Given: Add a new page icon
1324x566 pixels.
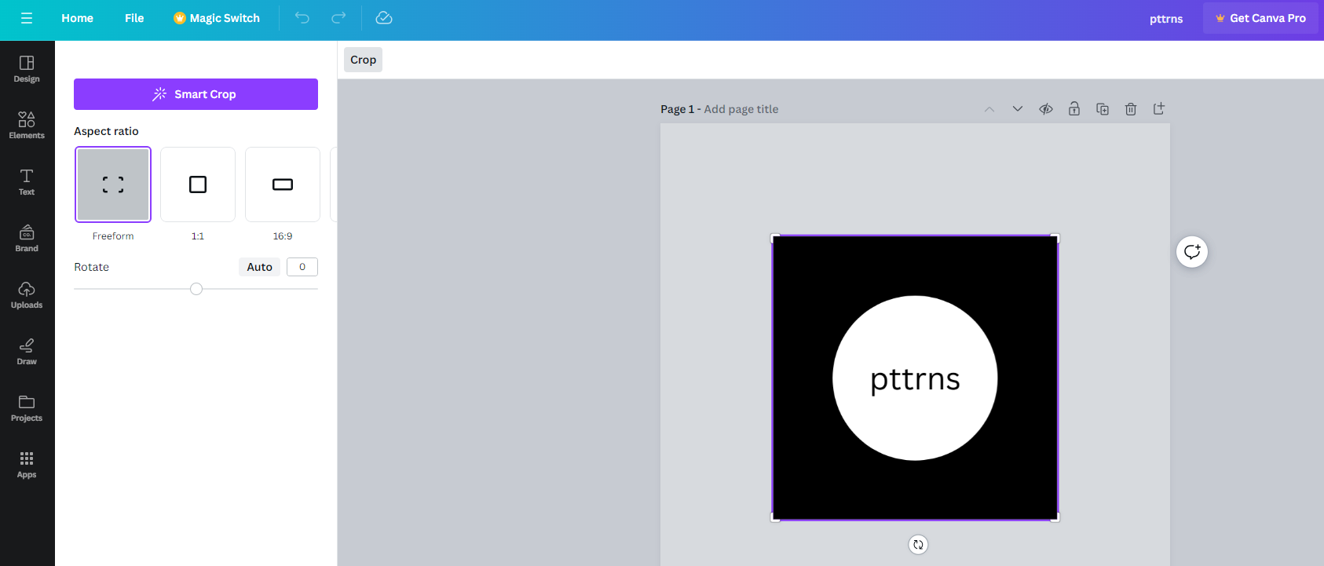Looking at the screenshot, I should (x=1159, y=109).
